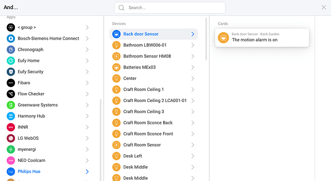The height and width of the screenshot is (181, 331).
Task: Click the Desk Left light icon
Action: 116,156
